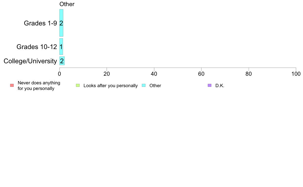This screenshot has width=303, height=187.
Task: Select the College/University cyan bar
Action: pos(62,61)
